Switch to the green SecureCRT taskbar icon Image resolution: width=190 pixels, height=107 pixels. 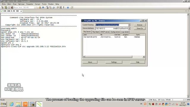click(39, 104)
